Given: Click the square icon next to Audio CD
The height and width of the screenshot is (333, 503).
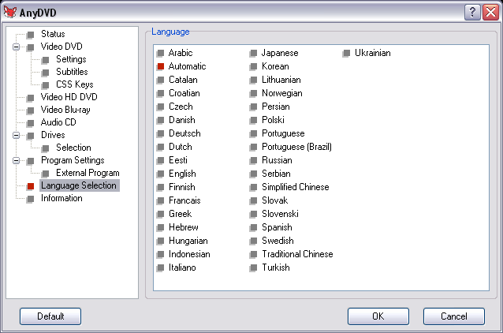Looking at the screenshot, I should 31,123.
